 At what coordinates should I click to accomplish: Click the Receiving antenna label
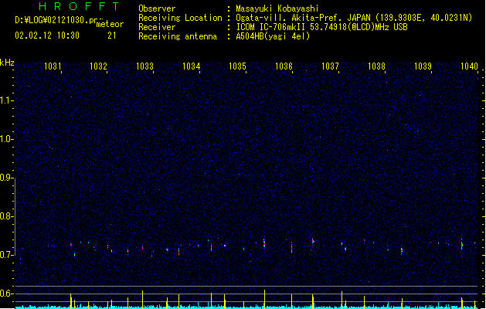point(178,36)
